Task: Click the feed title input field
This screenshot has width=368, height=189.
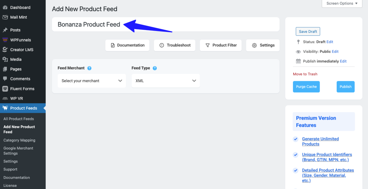Action: (199, 24)
